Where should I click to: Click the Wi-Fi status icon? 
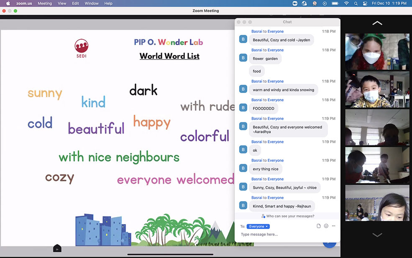pyautogui.click(x=346, y=3)
